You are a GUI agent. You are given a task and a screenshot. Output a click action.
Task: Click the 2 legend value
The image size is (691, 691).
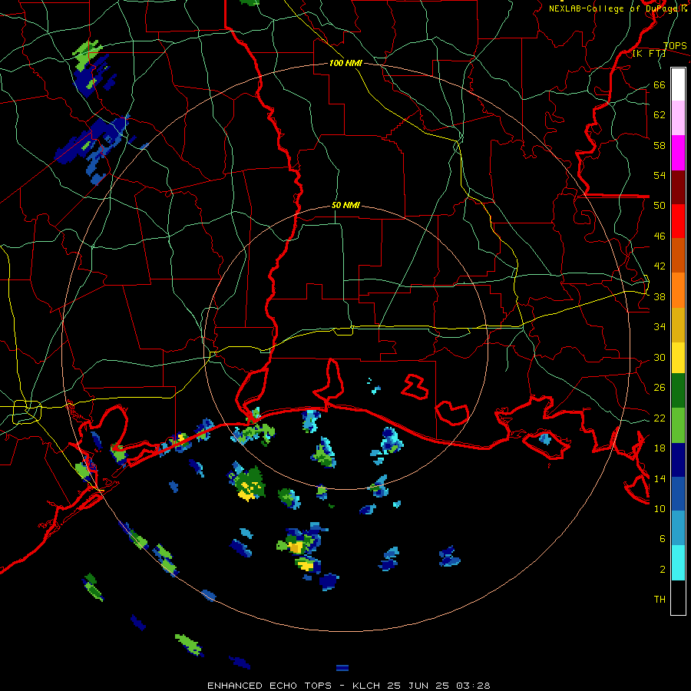pyautogui.click(x=663, y=570)
